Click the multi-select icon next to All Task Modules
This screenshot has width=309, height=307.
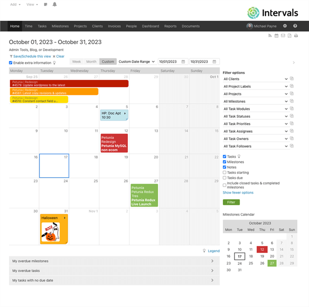point(292,109)
